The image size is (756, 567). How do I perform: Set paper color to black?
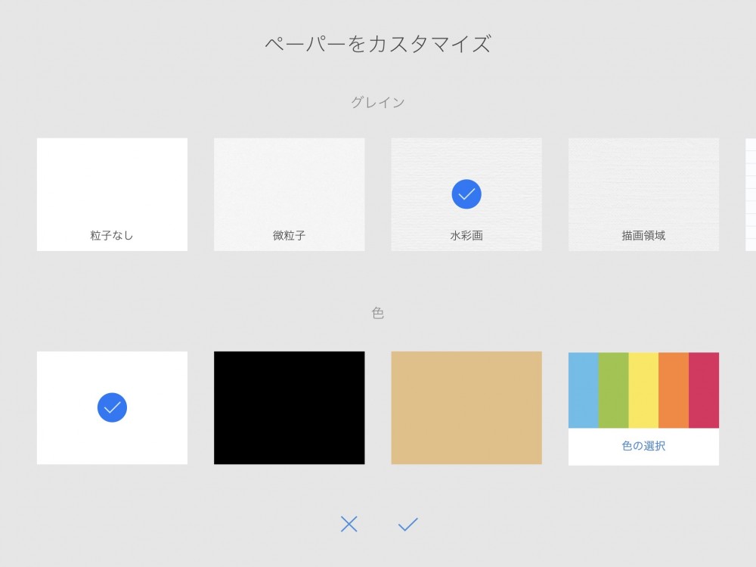coord(289,407)
